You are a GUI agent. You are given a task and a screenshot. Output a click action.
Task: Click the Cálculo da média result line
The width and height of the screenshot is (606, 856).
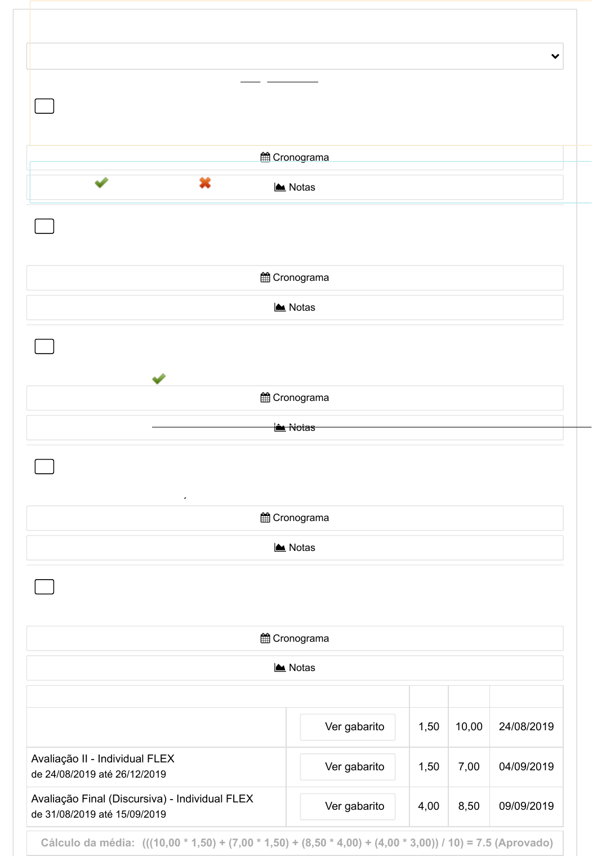tap(296, 842)
